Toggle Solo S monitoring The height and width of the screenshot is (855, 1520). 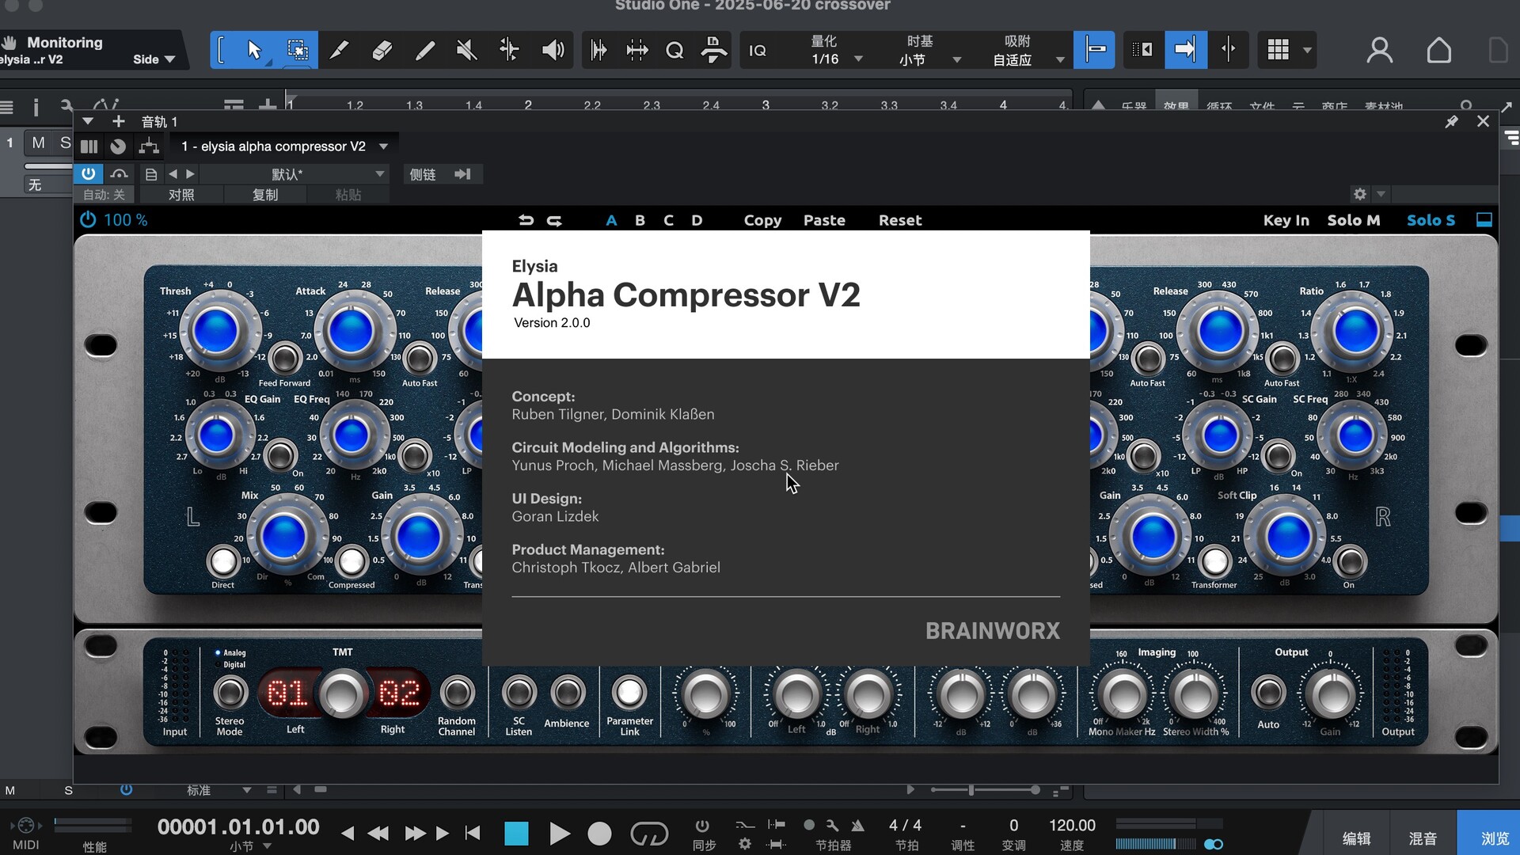(x=1431, y=220)
